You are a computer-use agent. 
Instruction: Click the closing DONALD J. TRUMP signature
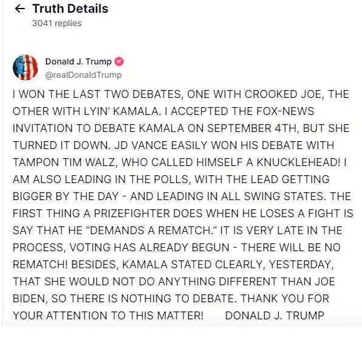[275, 316]
